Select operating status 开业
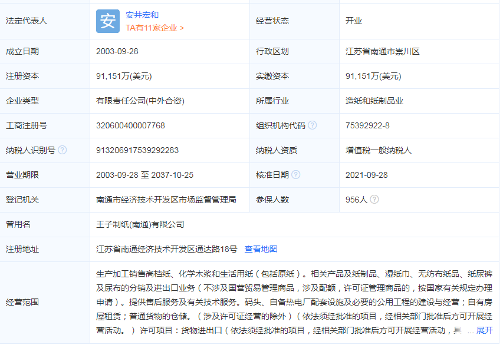Viewport: 503px width, 345px height. [354, 21]
